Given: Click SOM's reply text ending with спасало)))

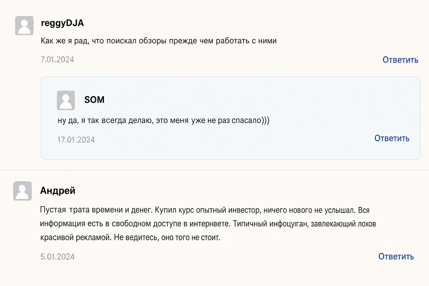Looking at the screenshot, I should (x=163, y=120).
